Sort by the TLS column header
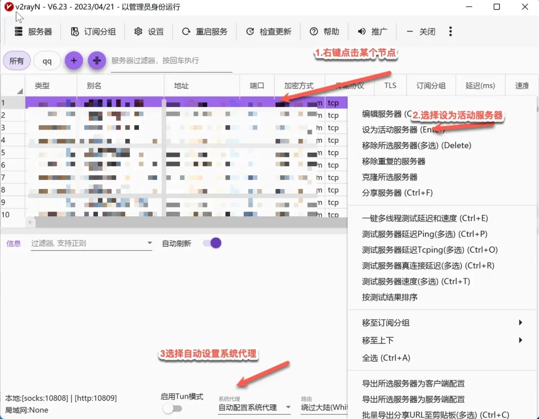 [390, 86]
